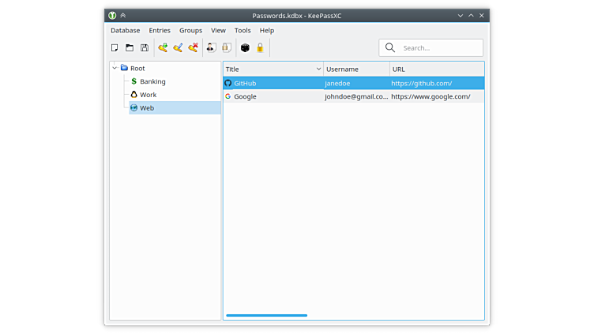The width and height of the screenshot is (594, 334).
Task: Edit the entry with the key-pencil icon
Action: coord(178,48)
